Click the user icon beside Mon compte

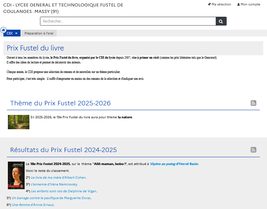click(x=239, y=4)
